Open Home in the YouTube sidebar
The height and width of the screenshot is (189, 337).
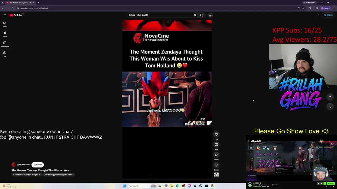tap(4, 24)
